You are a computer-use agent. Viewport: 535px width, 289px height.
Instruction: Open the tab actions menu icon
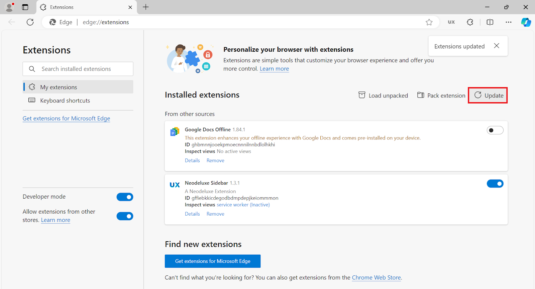[25, 7]
